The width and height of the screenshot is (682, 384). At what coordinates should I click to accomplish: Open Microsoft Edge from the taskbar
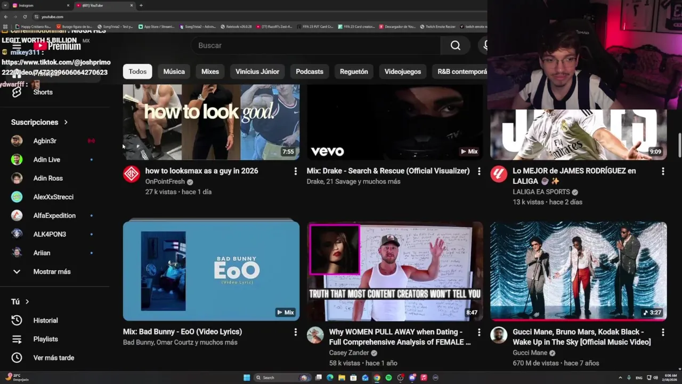click(x=330, y=378)
